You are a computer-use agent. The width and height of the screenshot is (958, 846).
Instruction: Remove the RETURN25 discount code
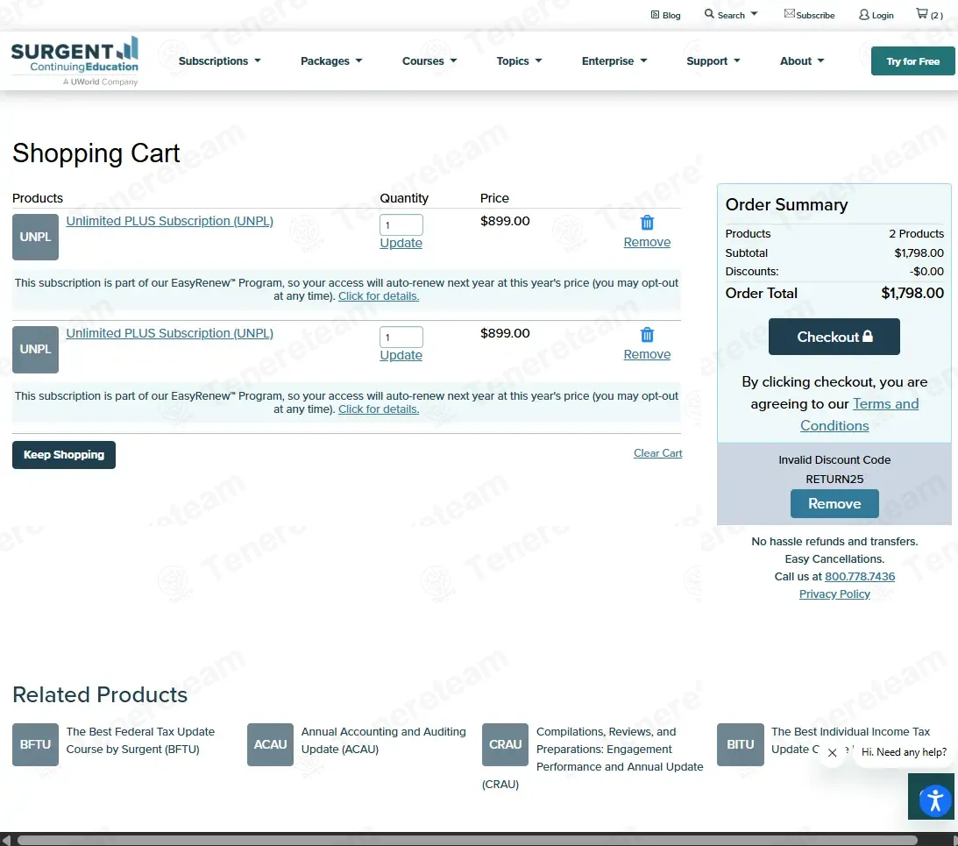click(x=834, y=504)
